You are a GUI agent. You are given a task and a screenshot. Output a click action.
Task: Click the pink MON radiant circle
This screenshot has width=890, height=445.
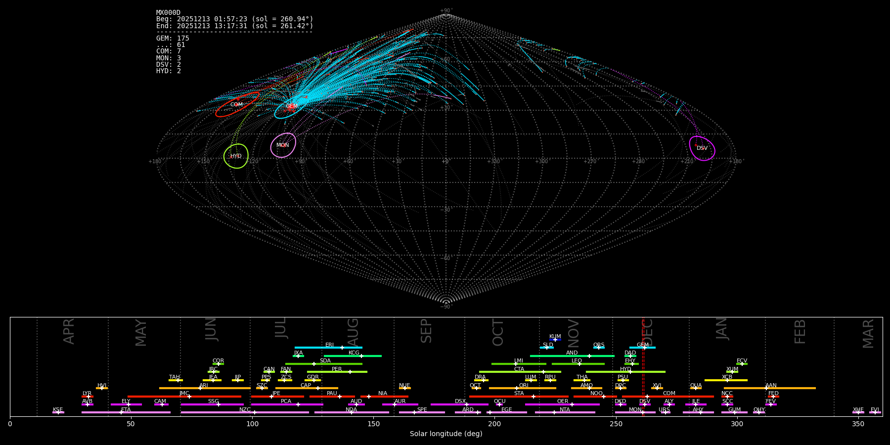pyautogui.click(x=283, y=145)
